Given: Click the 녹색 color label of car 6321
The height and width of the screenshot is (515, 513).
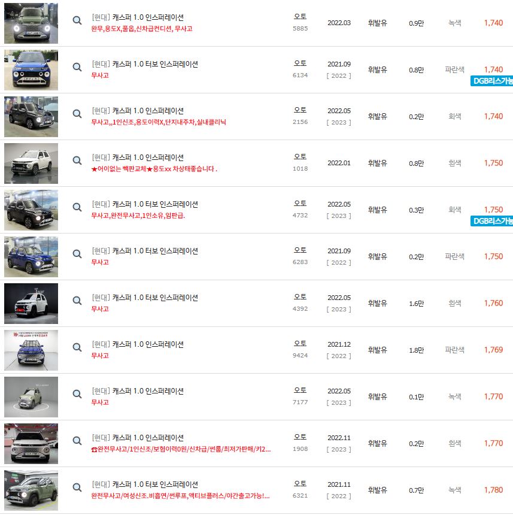Looking at the screenshot, I should tap(455, 490).
